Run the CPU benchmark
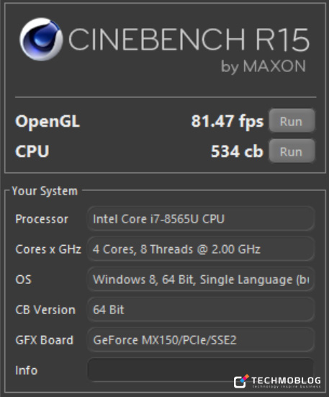The height and width of the screenshot is (397, 329). (x=292, y=151)
